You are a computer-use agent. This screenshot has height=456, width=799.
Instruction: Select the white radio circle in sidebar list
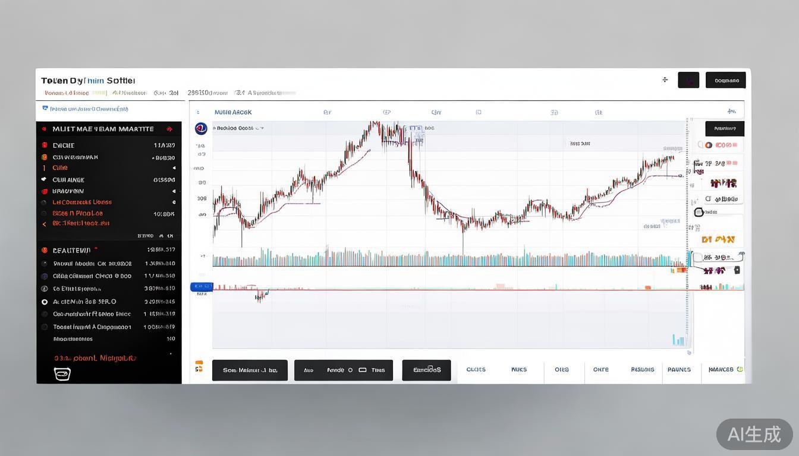click(x=45, y=302)
